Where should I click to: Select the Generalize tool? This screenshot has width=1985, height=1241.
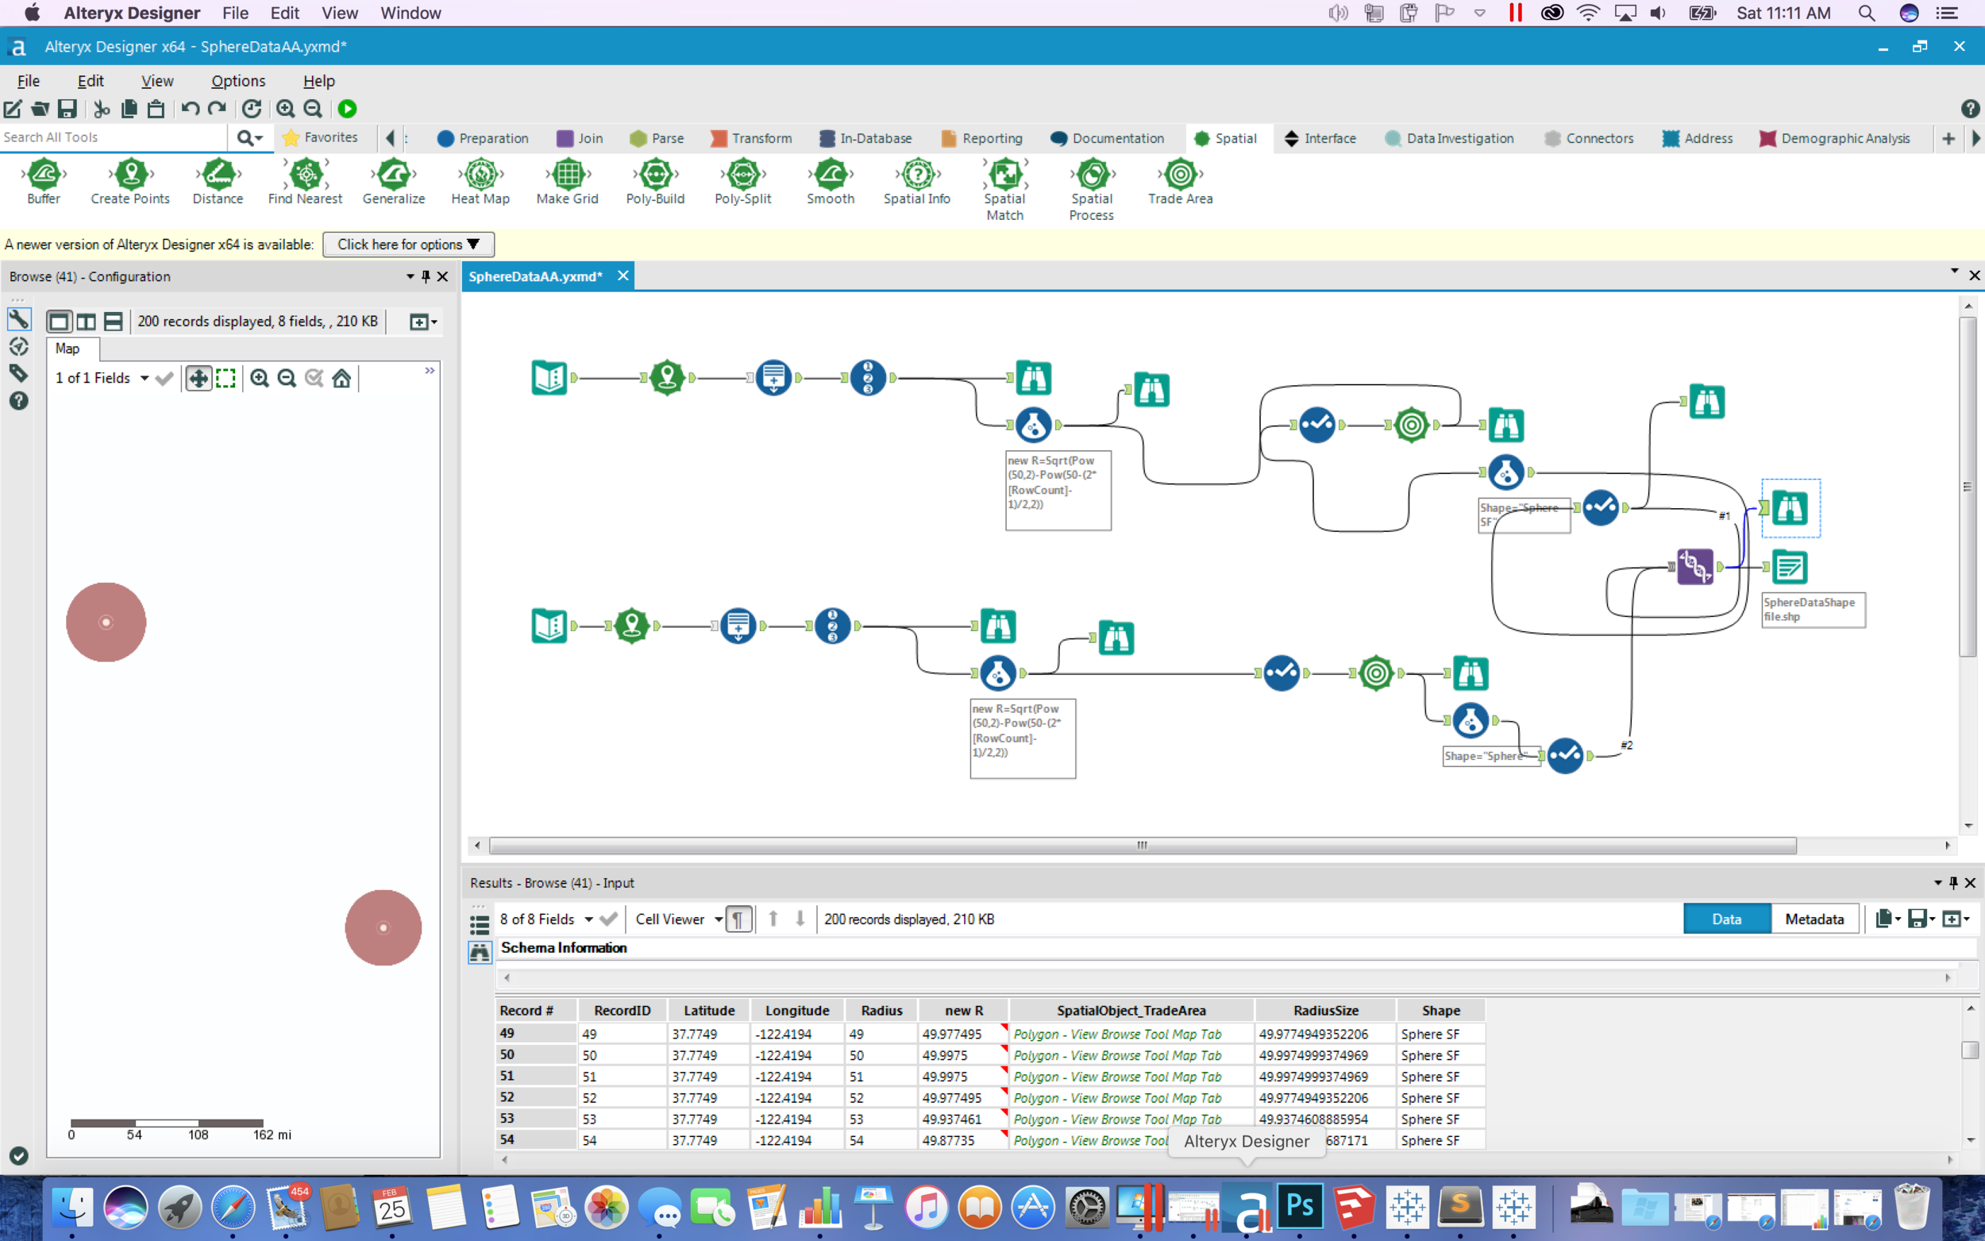(393, 182)
